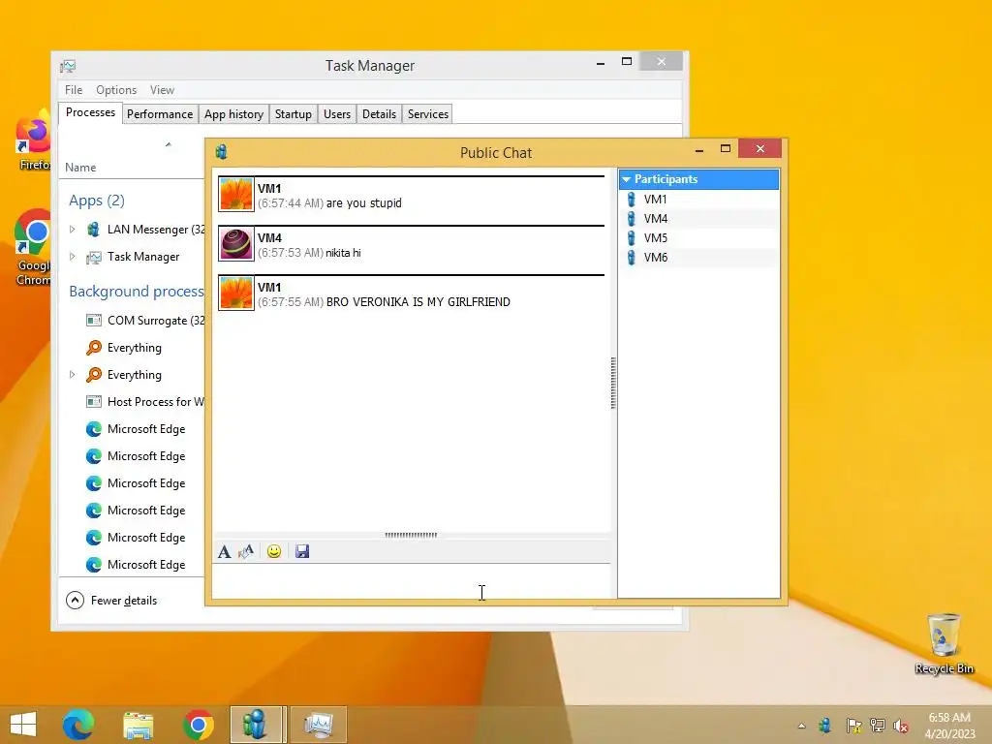Open the font chooser in Public Chat
The image size is (992, 744).
click(225, 551)
